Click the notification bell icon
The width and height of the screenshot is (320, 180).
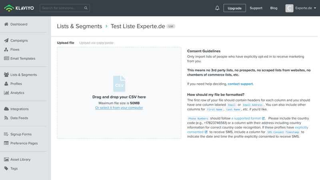[x=217, y=8]
